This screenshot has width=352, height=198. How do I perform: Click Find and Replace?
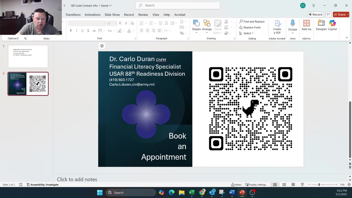coord(252,21)
